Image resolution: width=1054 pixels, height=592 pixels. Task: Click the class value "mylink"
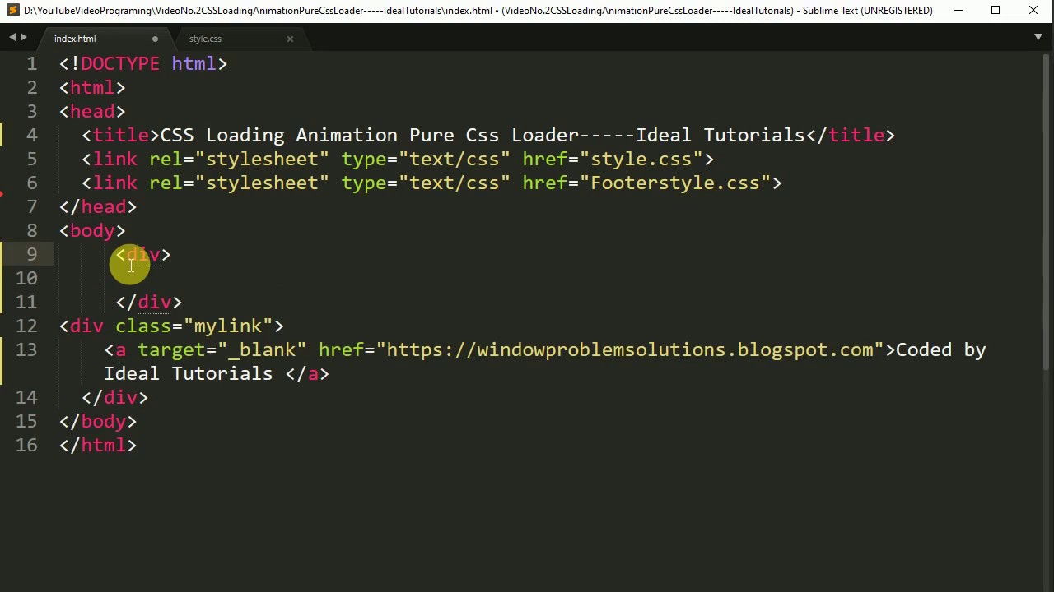(227, 326)
